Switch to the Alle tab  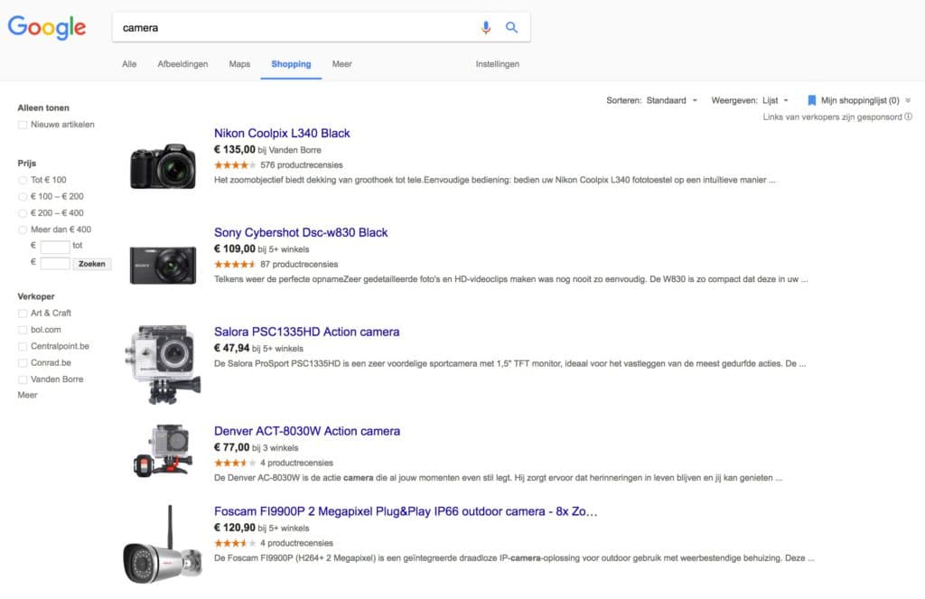pos(129,64)
